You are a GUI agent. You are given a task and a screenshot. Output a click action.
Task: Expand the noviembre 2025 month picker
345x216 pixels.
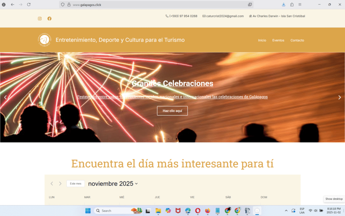[x=113, y=184]
